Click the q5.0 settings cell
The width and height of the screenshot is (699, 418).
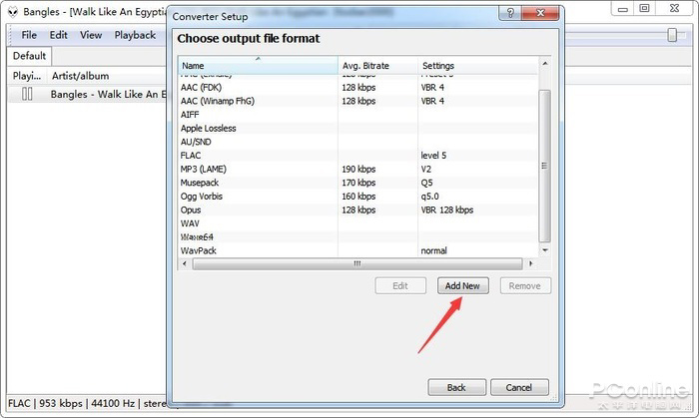coord(430,197)
